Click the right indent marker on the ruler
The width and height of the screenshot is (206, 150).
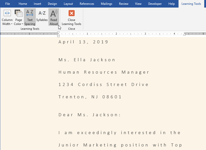click(x=184, y=35)
